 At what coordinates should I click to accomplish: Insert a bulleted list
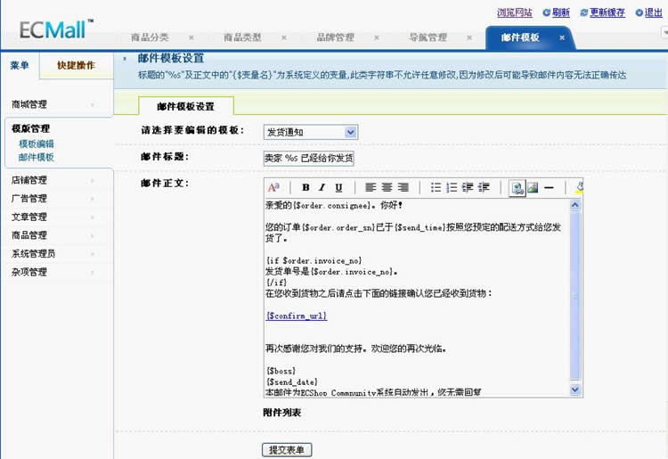click(x=436, y=188)
